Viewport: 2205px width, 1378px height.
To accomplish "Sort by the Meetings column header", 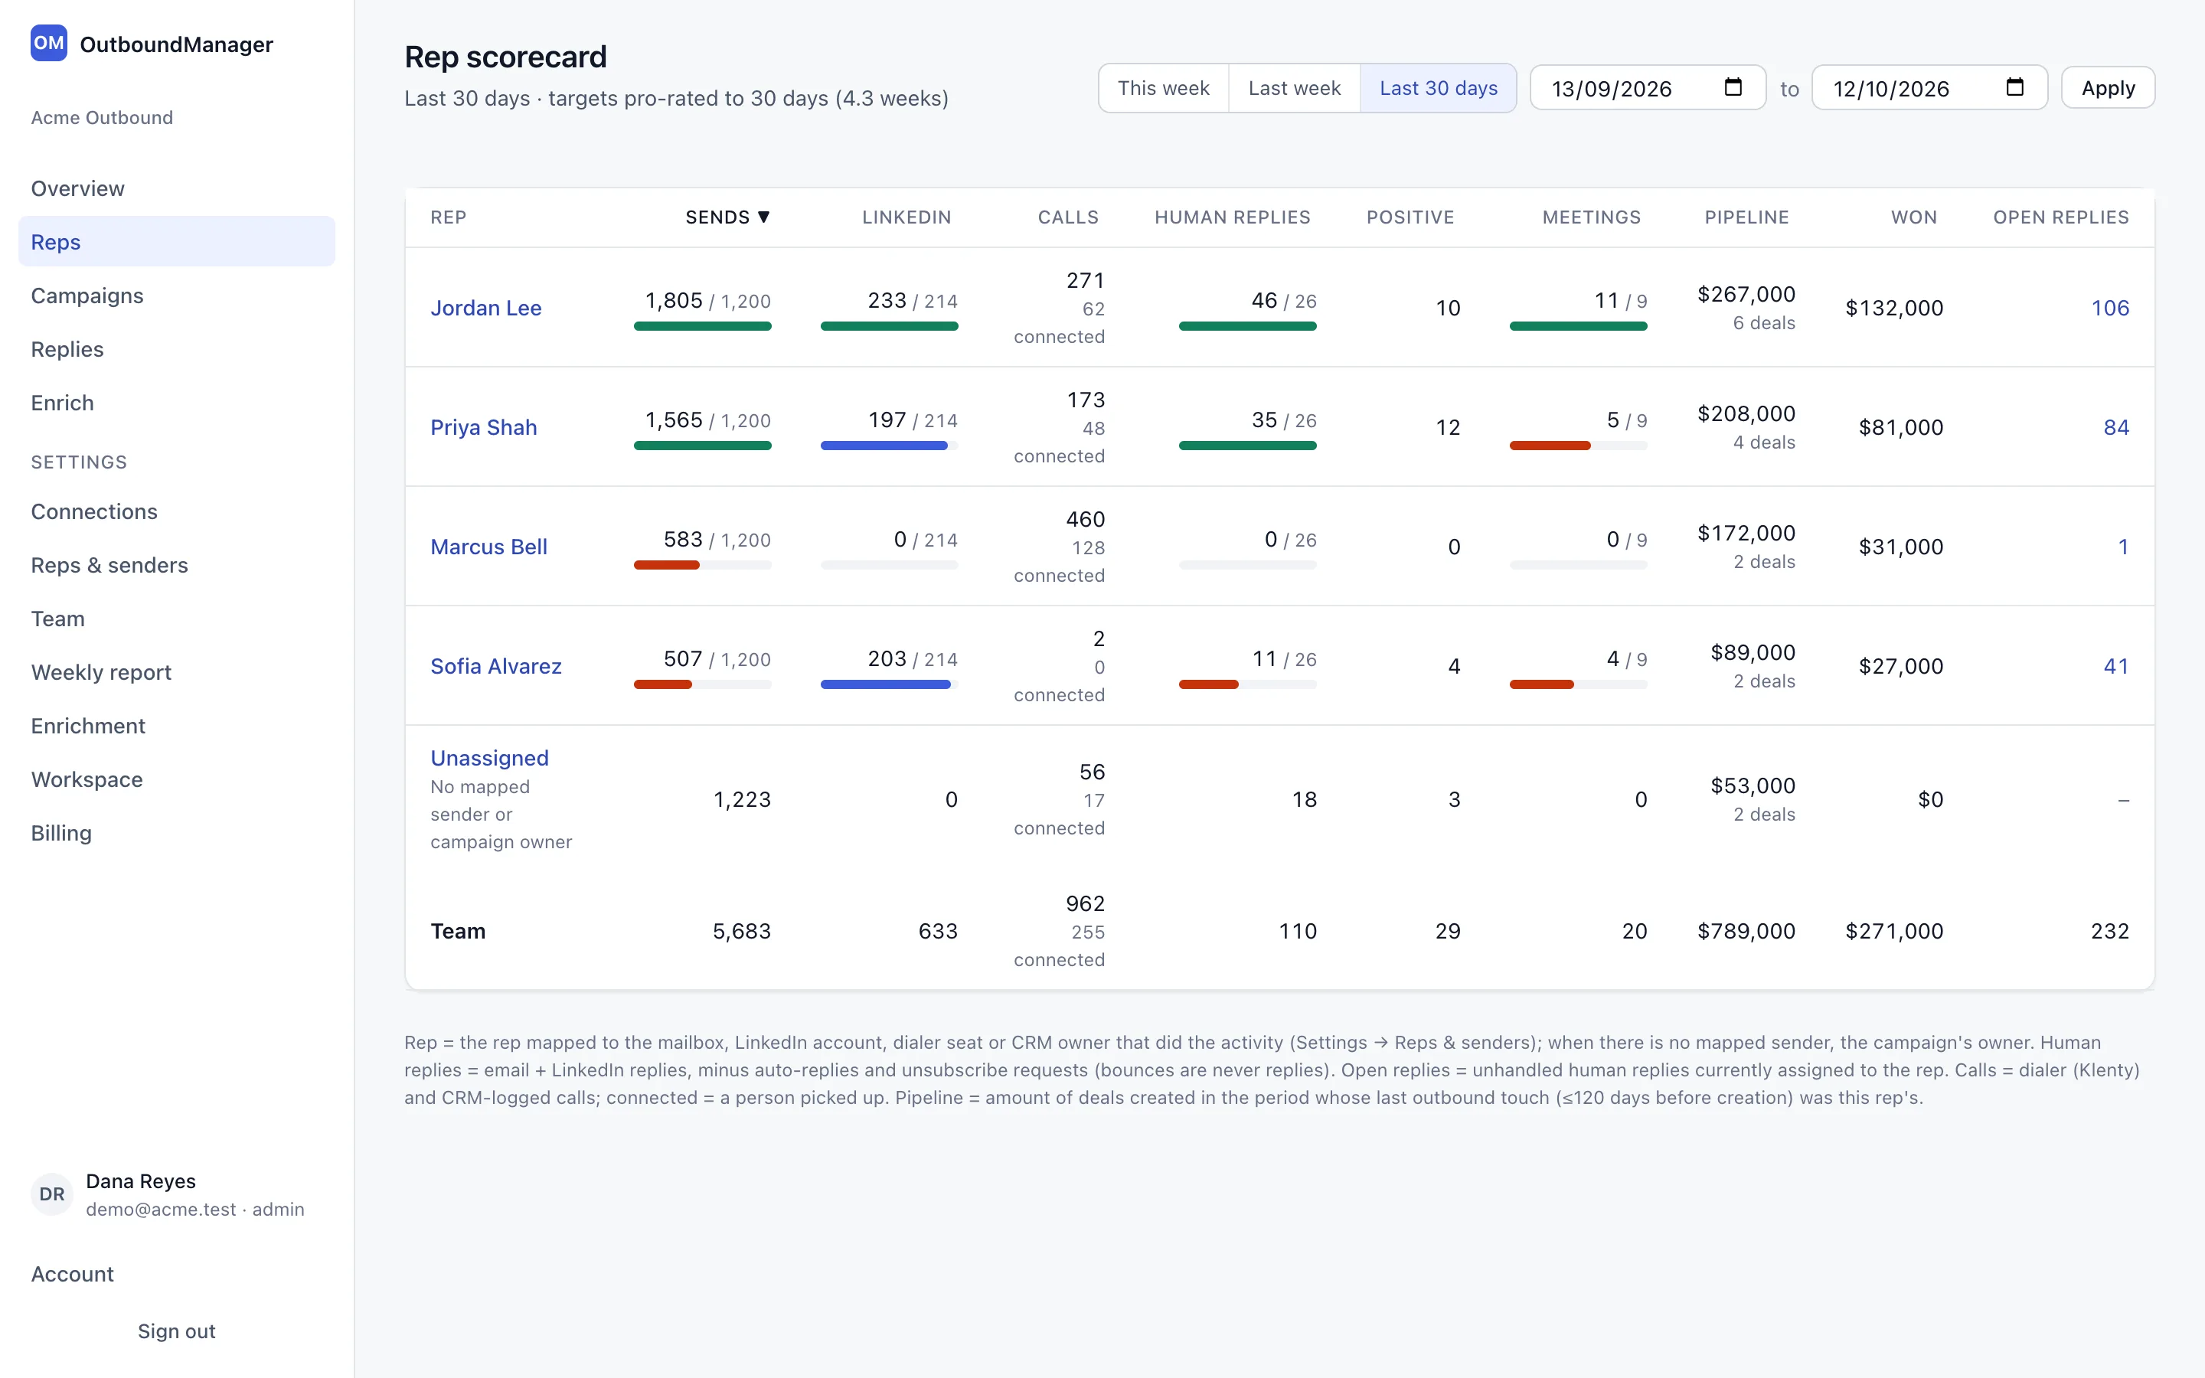I will pyautogui.click(x=1591, y=217).
